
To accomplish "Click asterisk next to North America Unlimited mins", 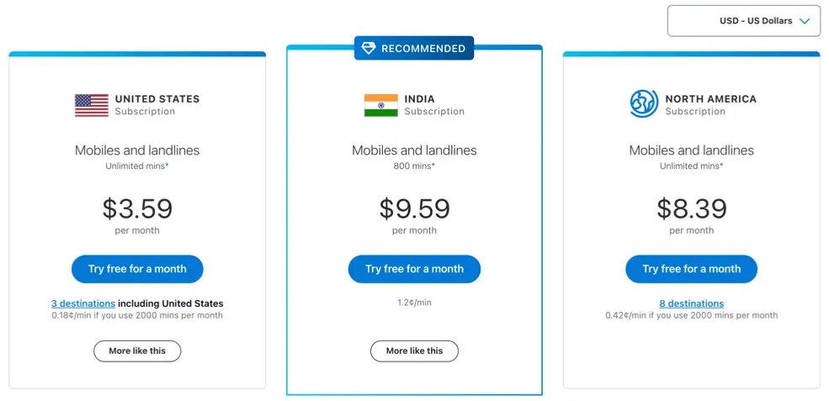I will pos(721,165).
